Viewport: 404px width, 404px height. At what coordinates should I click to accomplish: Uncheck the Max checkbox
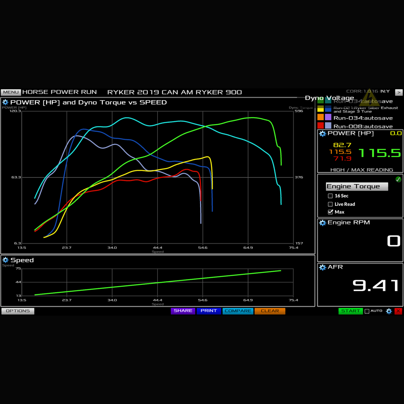pyautogui.click(x=330, y=212)
